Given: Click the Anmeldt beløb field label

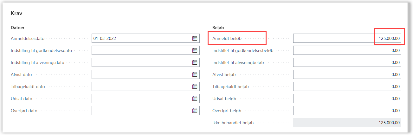Looking at the screenshot, I should tap(227, 39).
